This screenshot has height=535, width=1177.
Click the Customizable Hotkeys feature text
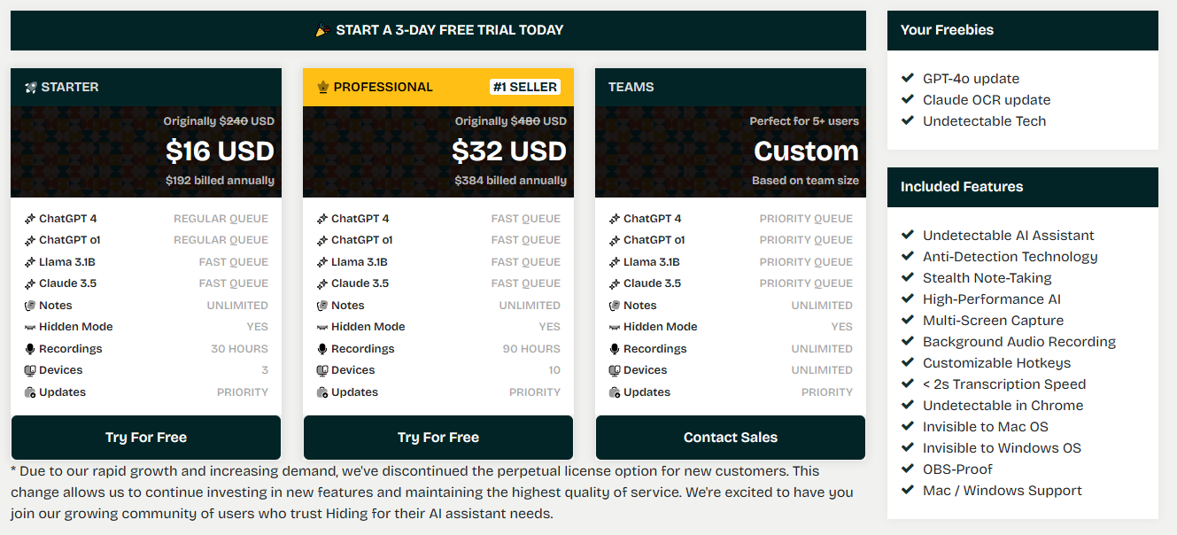tap(996, 362)
